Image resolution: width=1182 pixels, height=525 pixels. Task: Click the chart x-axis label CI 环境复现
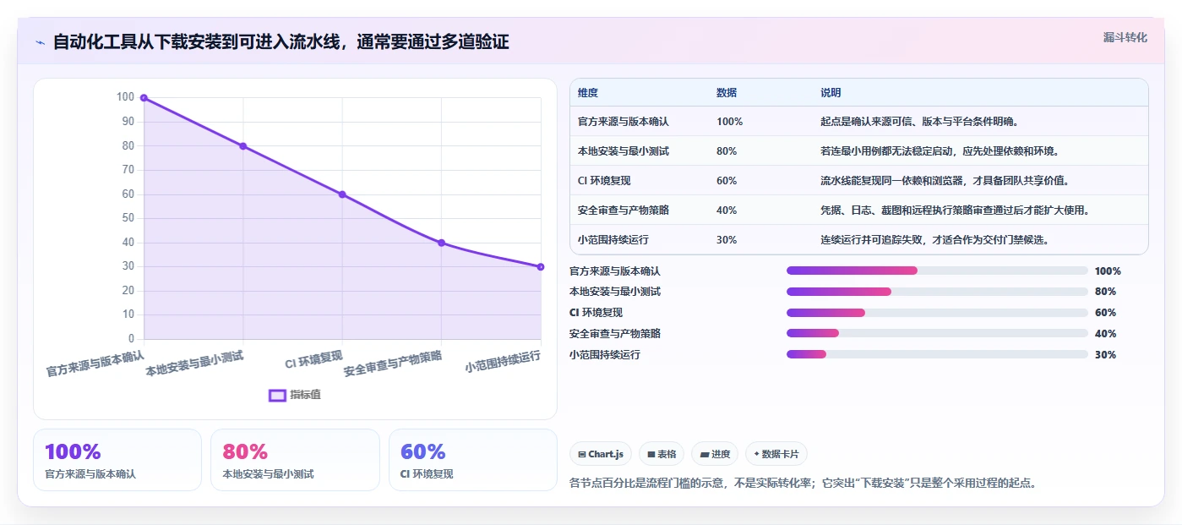click(313, 358)
